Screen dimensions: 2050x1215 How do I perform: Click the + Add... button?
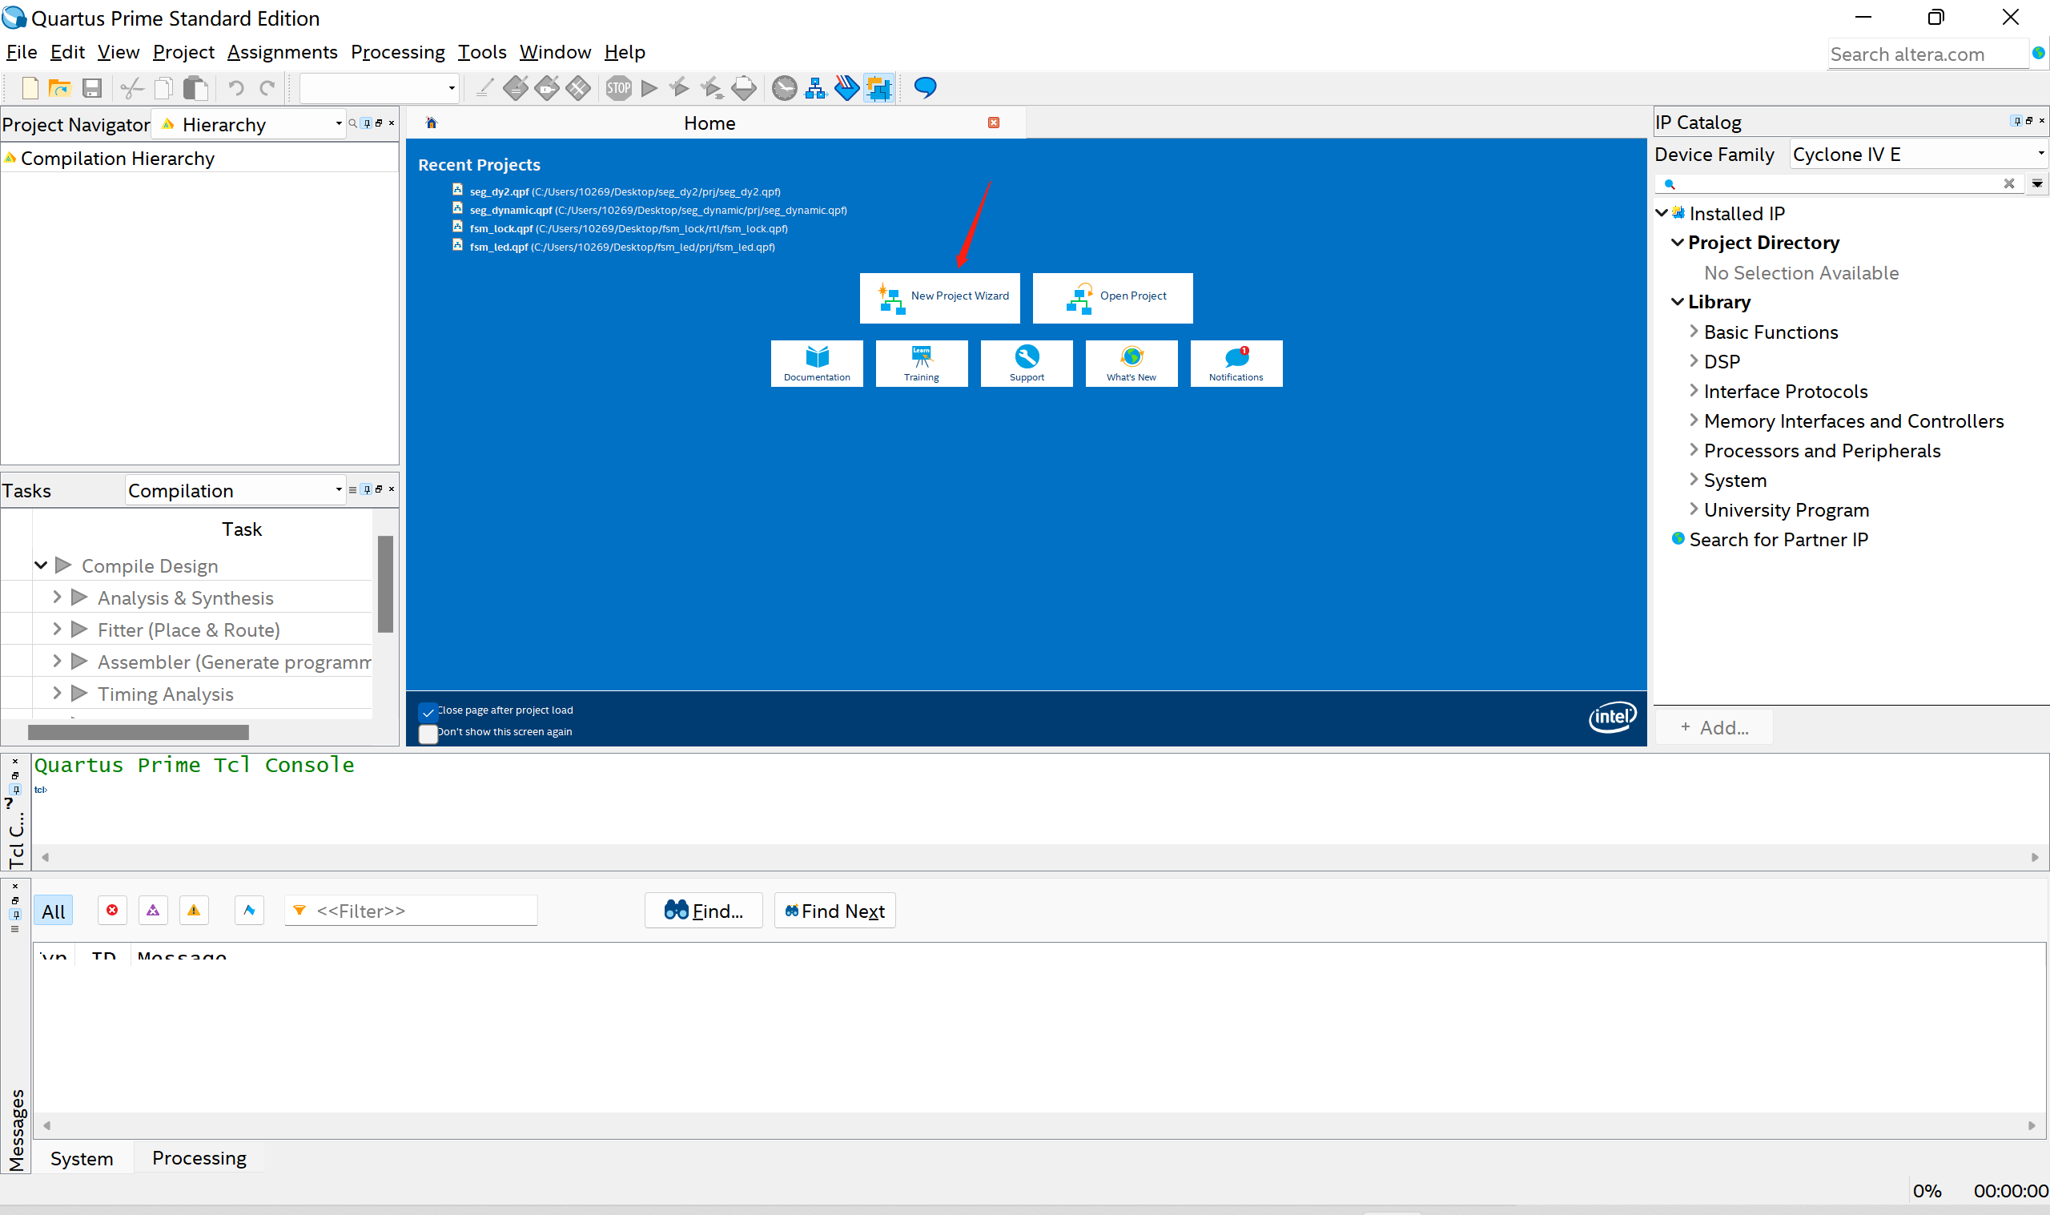[1714, 728]
